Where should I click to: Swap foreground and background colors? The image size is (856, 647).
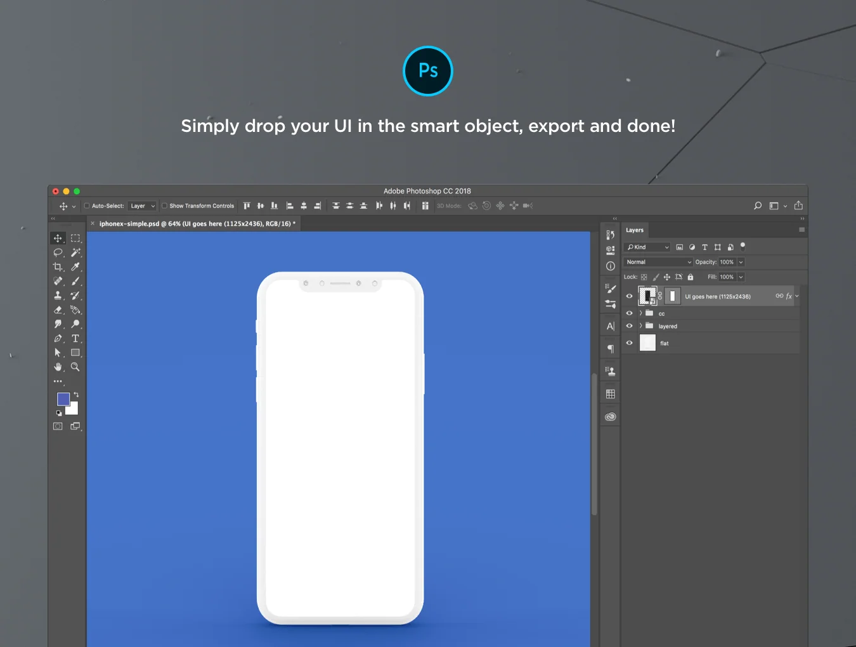pyautogui.click(x=76, y=395)
